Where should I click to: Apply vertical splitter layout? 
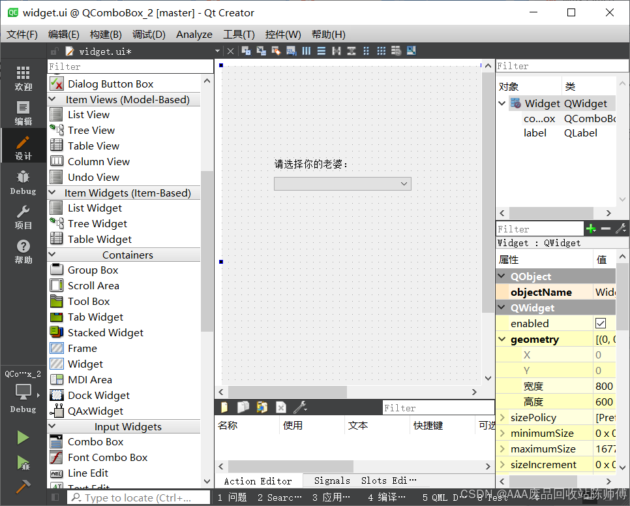click(352, 51)
